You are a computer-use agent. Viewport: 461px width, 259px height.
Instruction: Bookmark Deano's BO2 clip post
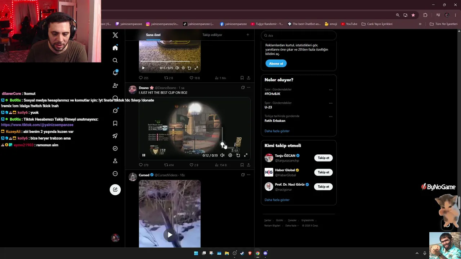pos(242,165)
